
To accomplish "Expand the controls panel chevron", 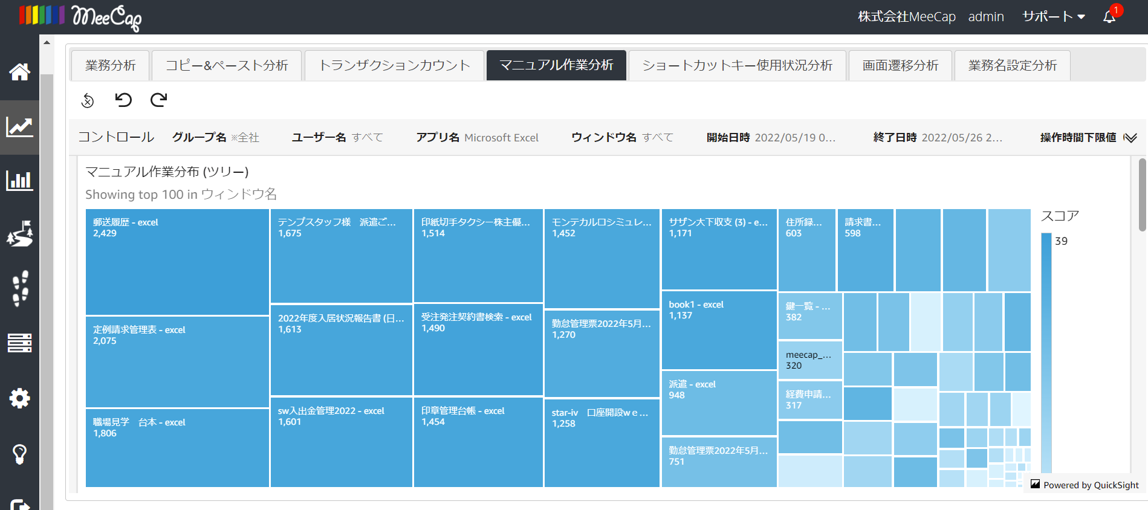I will point(1130,138).
